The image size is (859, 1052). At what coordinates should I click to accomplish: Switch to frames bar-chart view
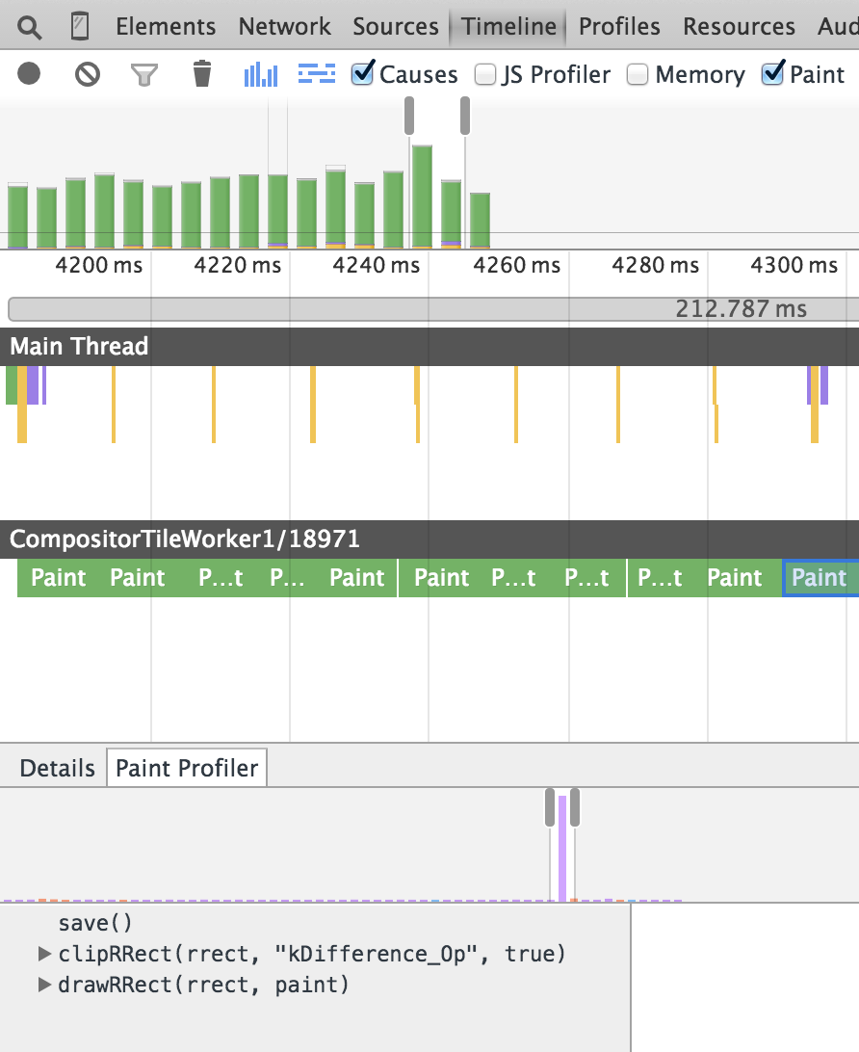[x=261, y=74]
